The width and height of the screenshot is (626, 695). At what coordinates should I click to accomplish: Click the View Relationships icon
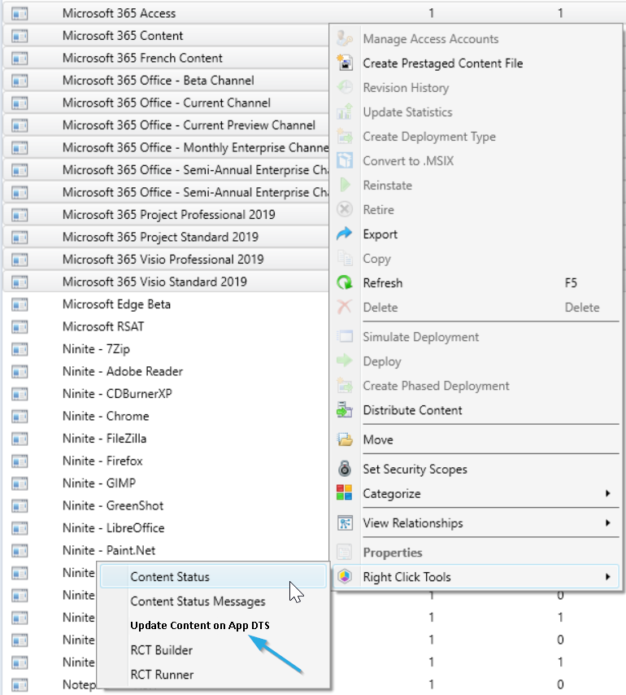tap(345, 523)
